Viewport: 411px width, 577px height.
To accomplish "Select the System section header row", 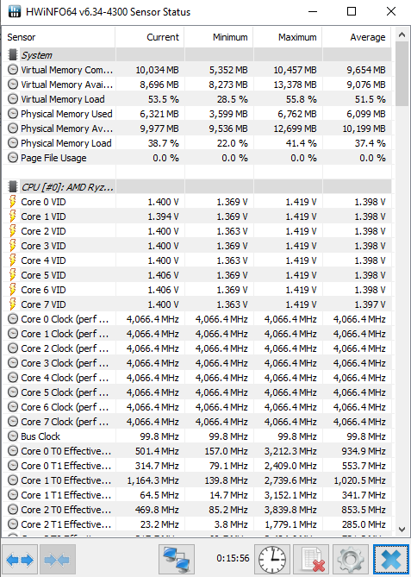I will [x=198, y=55].
